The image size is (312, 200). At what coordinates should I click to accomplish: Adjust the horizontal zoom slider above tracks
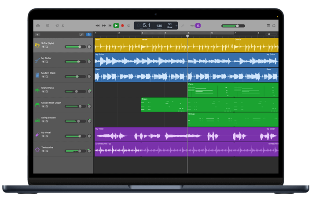271,34
